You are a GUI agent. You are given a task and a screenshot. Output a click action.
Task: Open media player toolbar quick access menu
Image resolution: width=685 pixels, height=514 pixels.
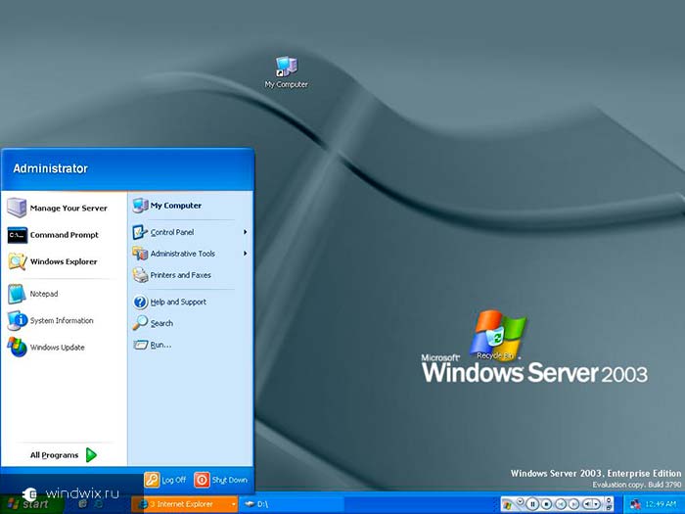click(520, 501)
